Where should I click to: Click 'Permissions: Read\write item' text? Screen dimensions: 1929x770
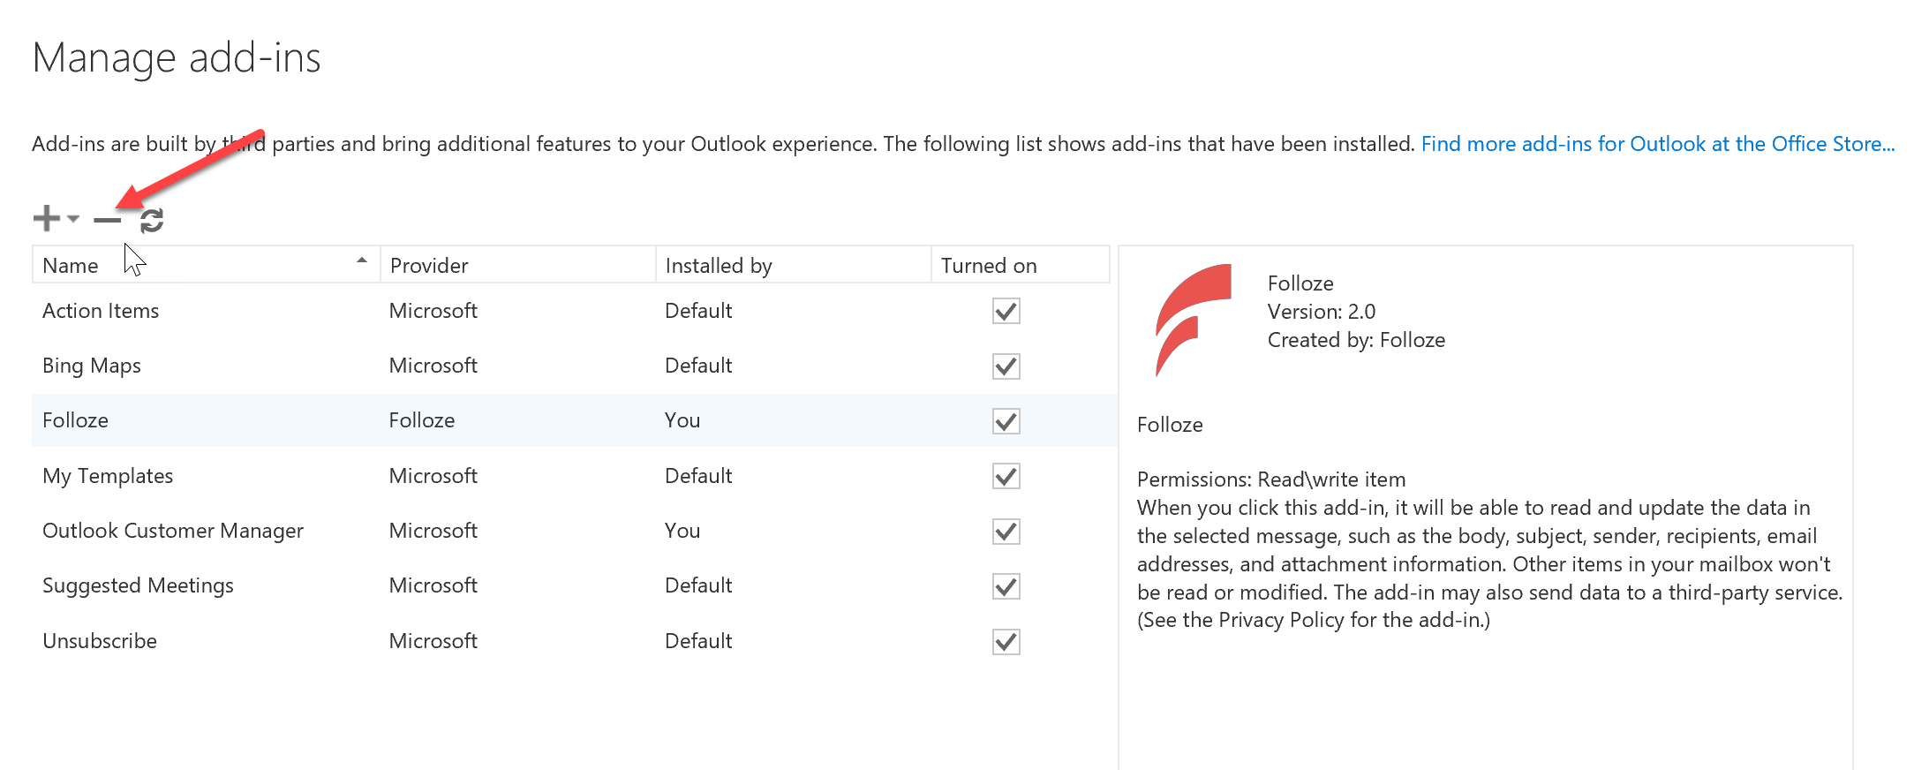pyautogui.click(x=1271, y=479)
